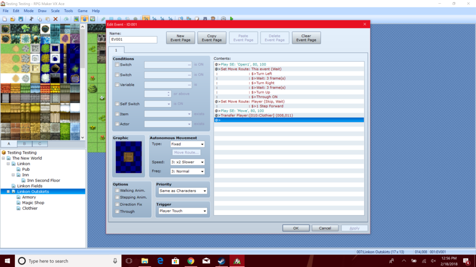Check the Walking Anim. option
The height and width of the screenshot is (267, 476).
pos(118,191)
